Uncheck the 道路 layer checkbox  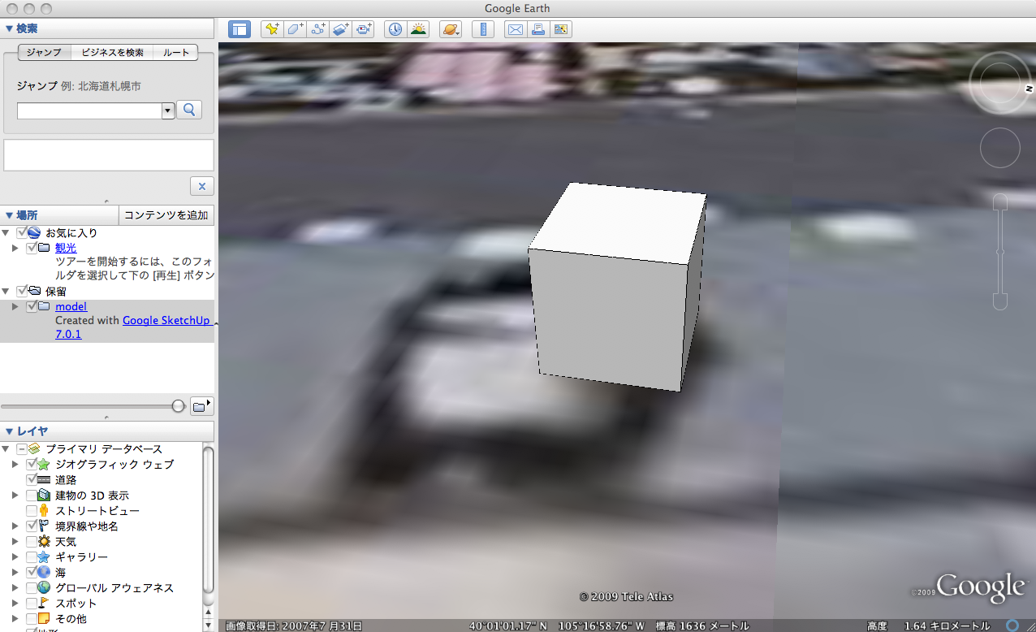pyautogui.click(x=32, y=480)
